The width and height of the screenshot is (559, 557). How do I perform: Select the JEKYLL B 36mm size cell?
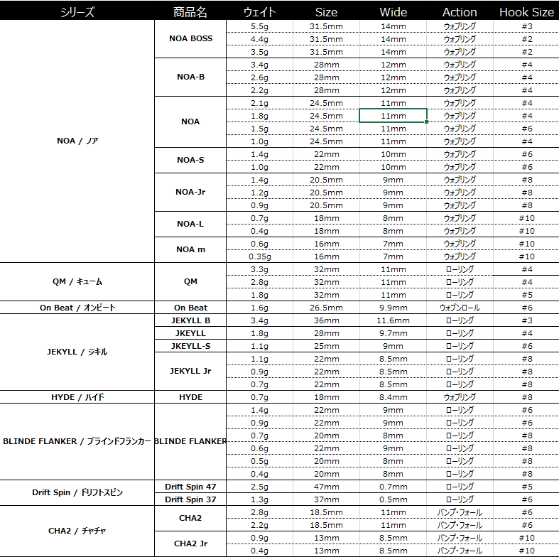coord(326,320)
